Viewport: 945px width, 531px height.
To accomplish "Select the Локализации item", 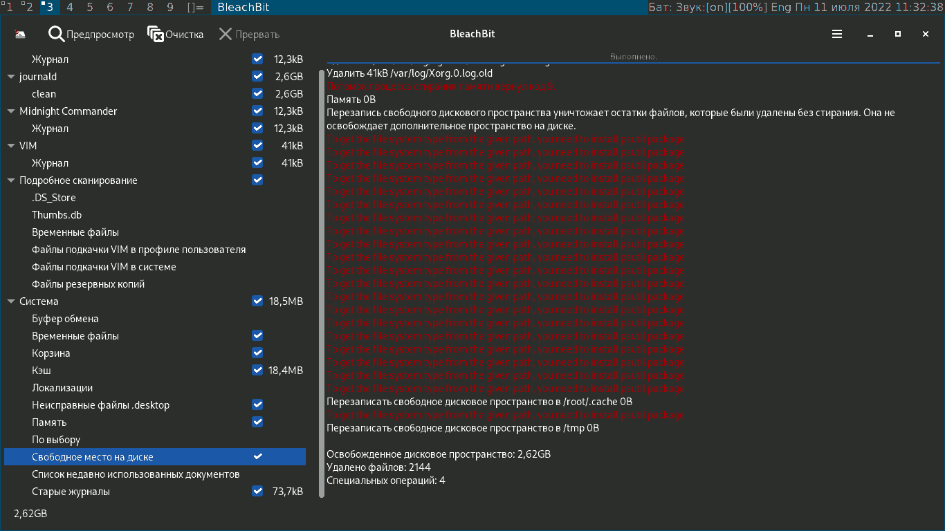I will pyautogui.click(x=62, y=388).
